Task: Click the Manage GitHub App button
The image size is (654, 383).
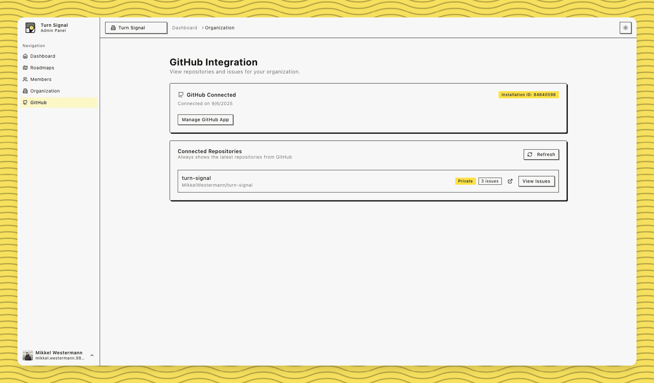Action: (x=205, y=120)
